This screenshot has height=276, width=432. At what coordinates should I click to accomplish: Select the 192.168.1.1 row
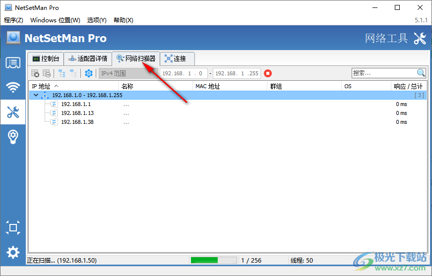coord(228,104)
